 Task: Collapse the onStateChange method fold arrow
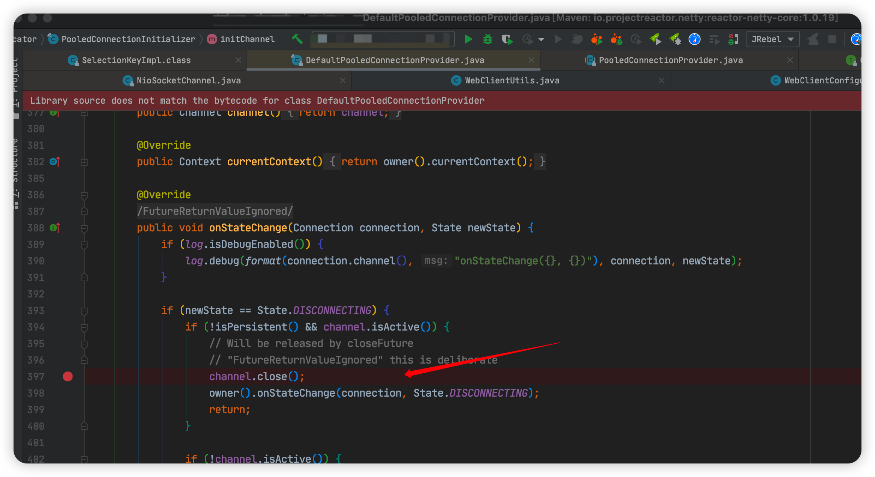tap(83, 228)
